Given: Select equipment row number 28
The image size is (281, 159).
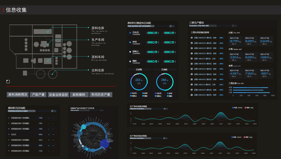Looking at the screenshot, I should coord(207,95).
